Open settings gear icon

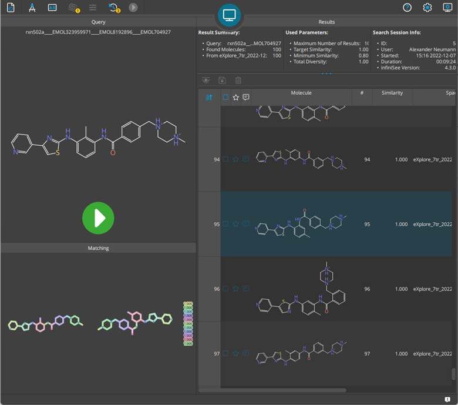(427, 8)
